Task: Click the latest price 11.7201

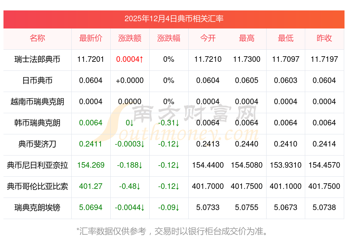Action: click(x=90, y=59)
